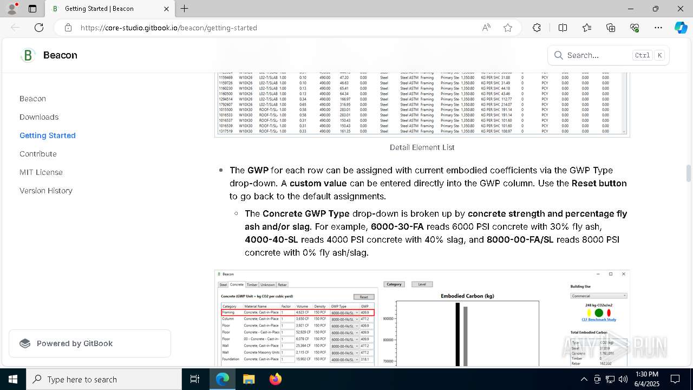Toggle Split screen view
This screenshot has height=390, width=693.
563,28
